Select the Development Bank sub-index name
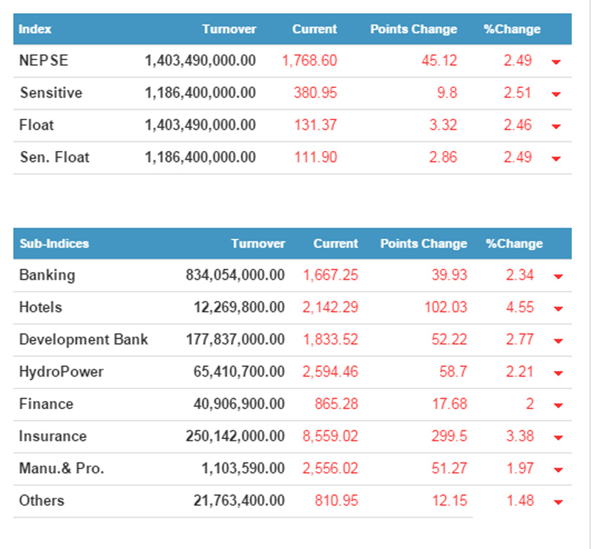 pos(84,339)
